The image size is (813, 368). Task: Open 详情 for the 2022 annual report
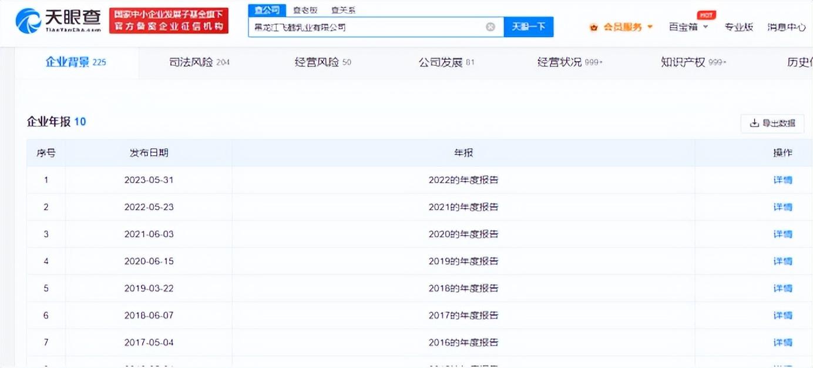[x=782, y=180]
